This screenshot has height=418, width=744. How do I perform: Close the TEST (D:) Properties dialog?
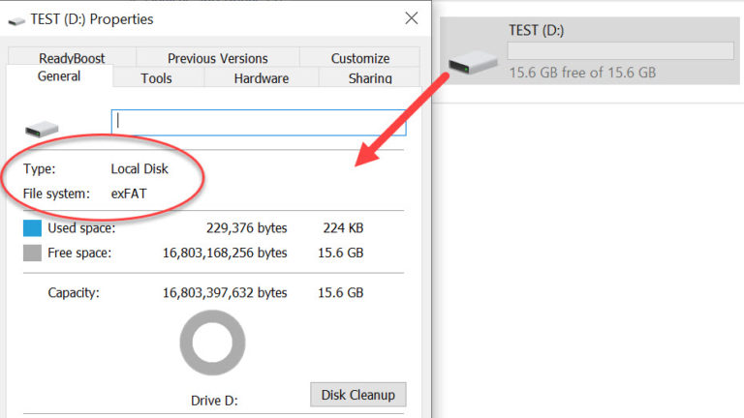pyautogui.click(x=412, y=18)
